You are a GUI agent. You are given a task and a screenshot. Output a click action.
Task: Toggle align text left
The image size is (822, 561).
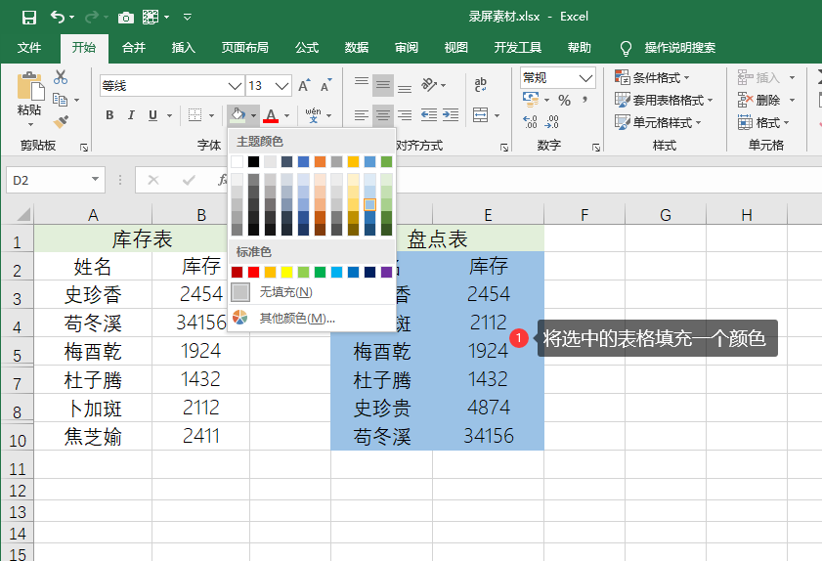click(362, 114)
